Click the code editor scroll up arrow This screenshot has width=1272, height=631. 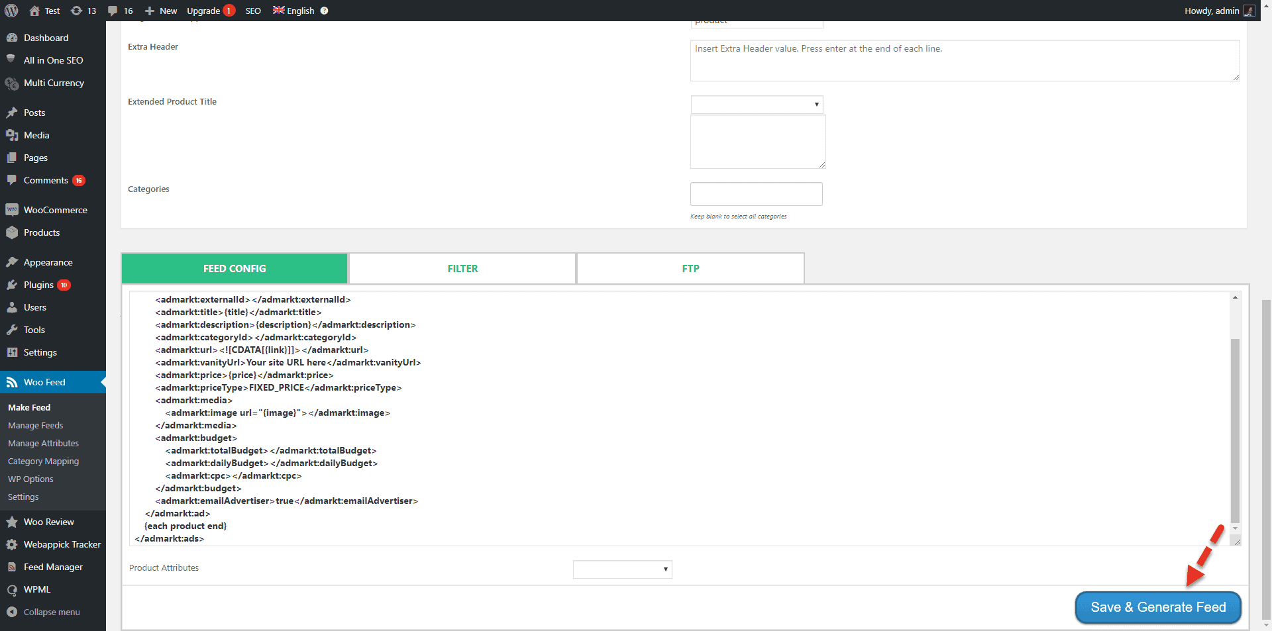tap(1235, 297)
